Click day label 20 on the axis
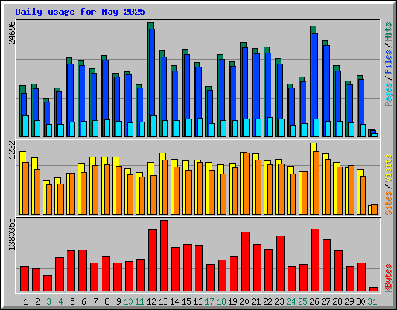The width and height of the screenshot is (397, 310). click(244, 301)
